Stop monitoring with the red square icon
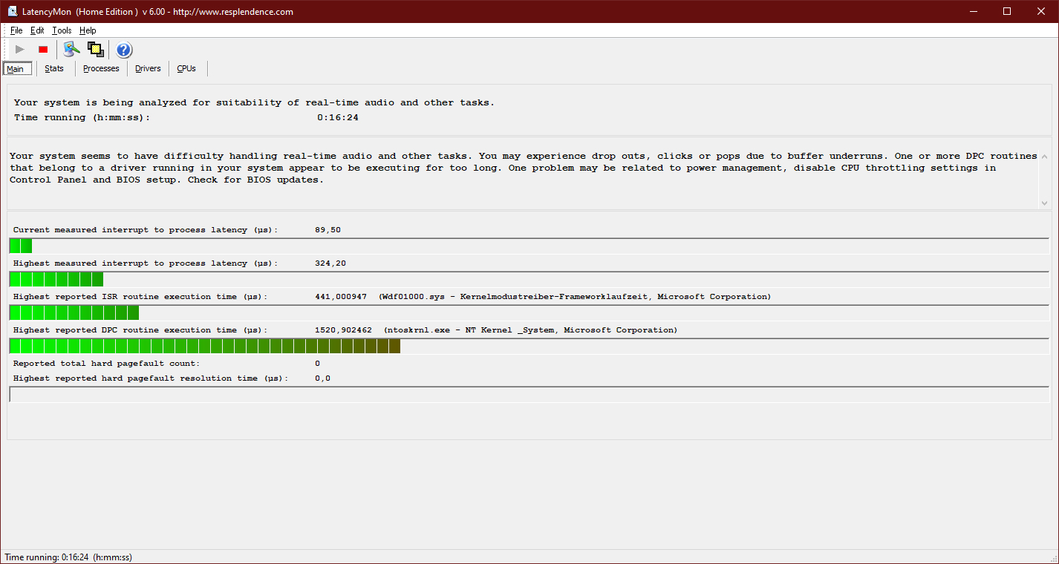This screenshot has height=564, width=1059. (43, 50)
